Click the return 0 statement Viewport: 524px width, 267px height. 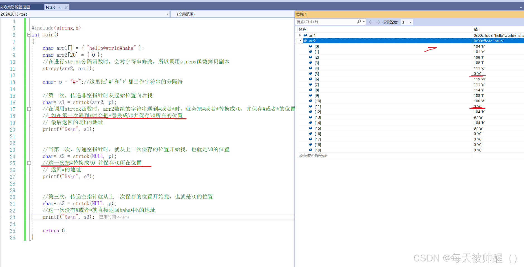(55, 231)
